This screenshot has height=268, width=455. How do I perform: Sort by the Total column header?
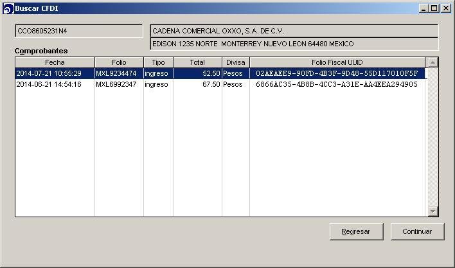point(197,62)
